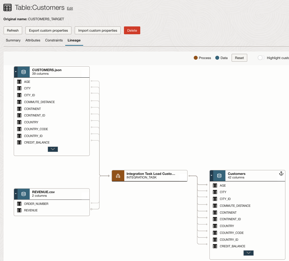Collapse the Customers node with its arrow

pos(212,176)
